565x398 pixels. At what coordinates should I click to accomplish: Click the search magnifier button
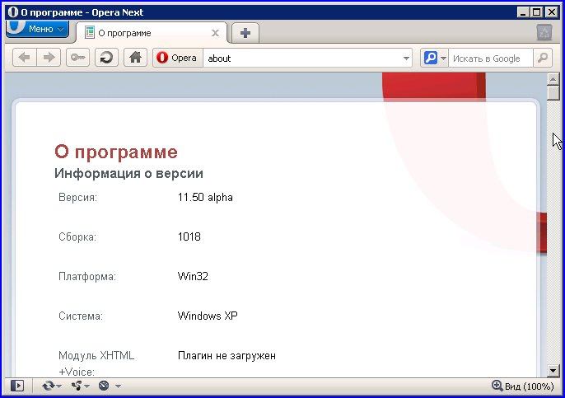[542, 58]
